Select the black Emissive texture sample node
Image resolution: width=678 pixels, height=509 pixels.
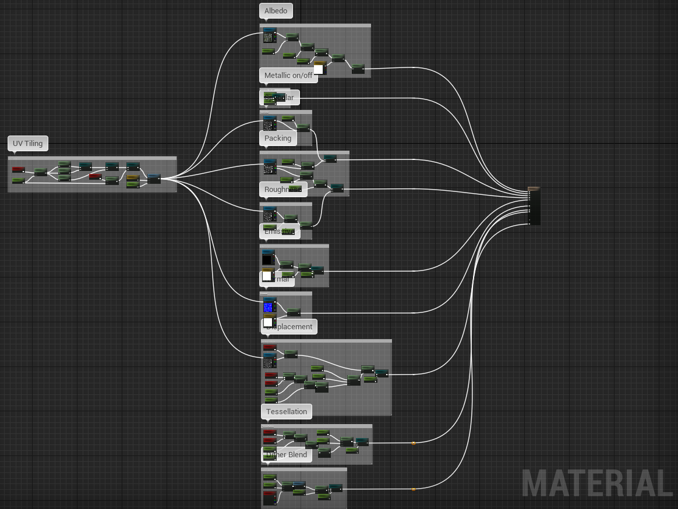268,258
